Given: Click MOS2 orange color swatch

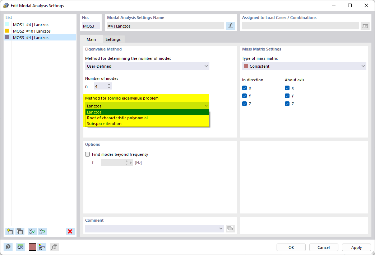Looking at the screenshot, I should tap(7, 31).
